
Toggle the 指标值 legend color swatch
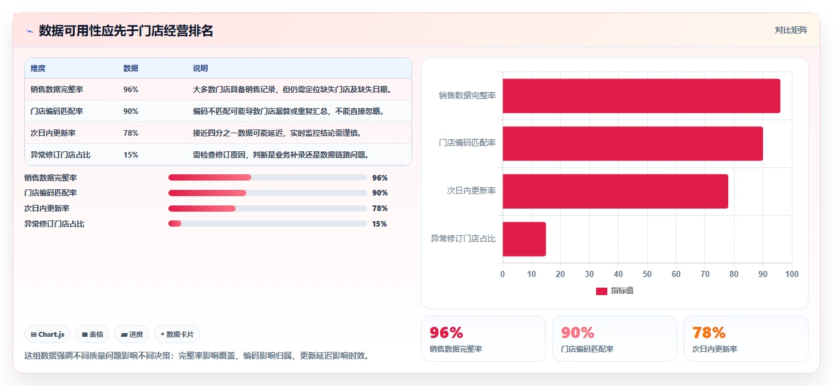click(x=602, y=291)
